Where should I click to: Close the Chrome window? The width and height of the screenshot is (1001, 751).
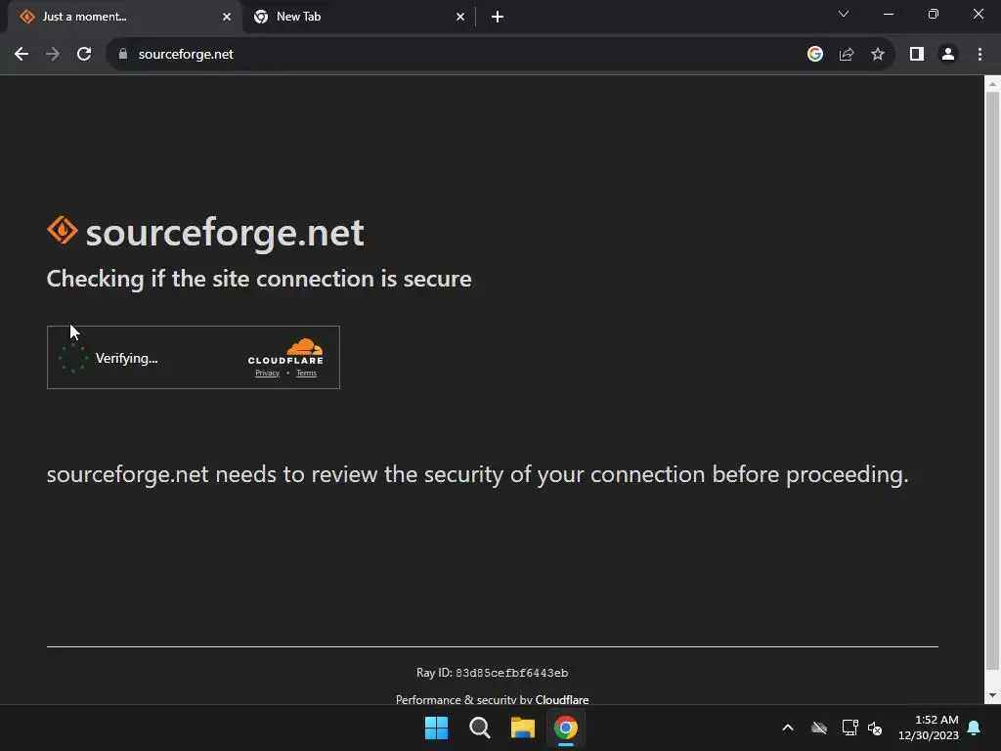[978, 14]
